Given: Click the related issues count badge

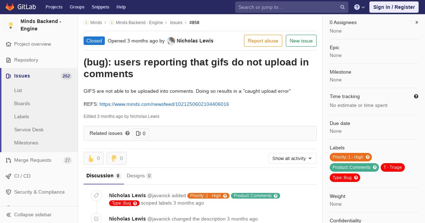Looking at the screenshot, I should (141, 133).
